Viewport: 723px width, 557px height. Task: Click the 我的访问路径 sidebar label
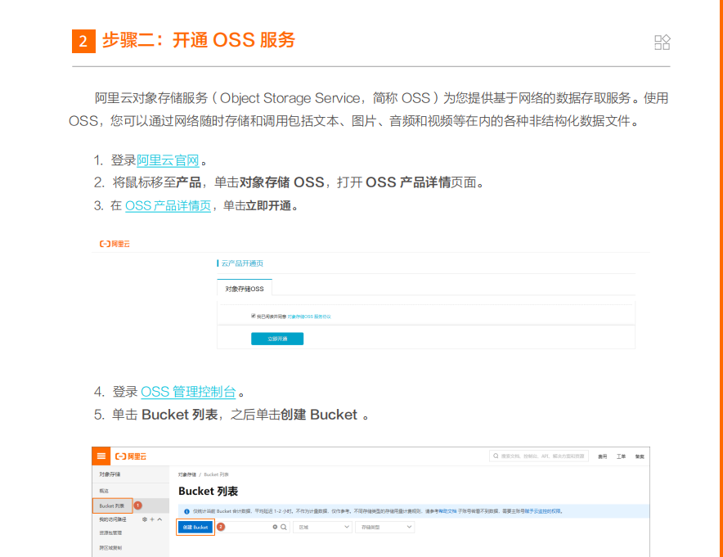coord(113,519)
